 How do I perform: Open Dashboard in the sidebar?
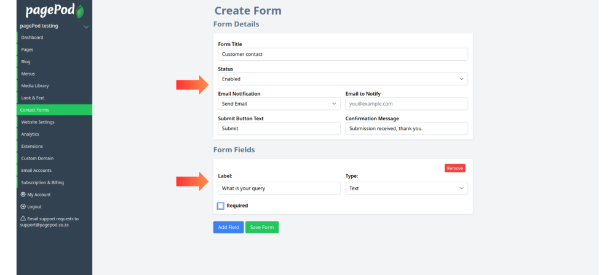pyautogui.click(x=55, y=37)
